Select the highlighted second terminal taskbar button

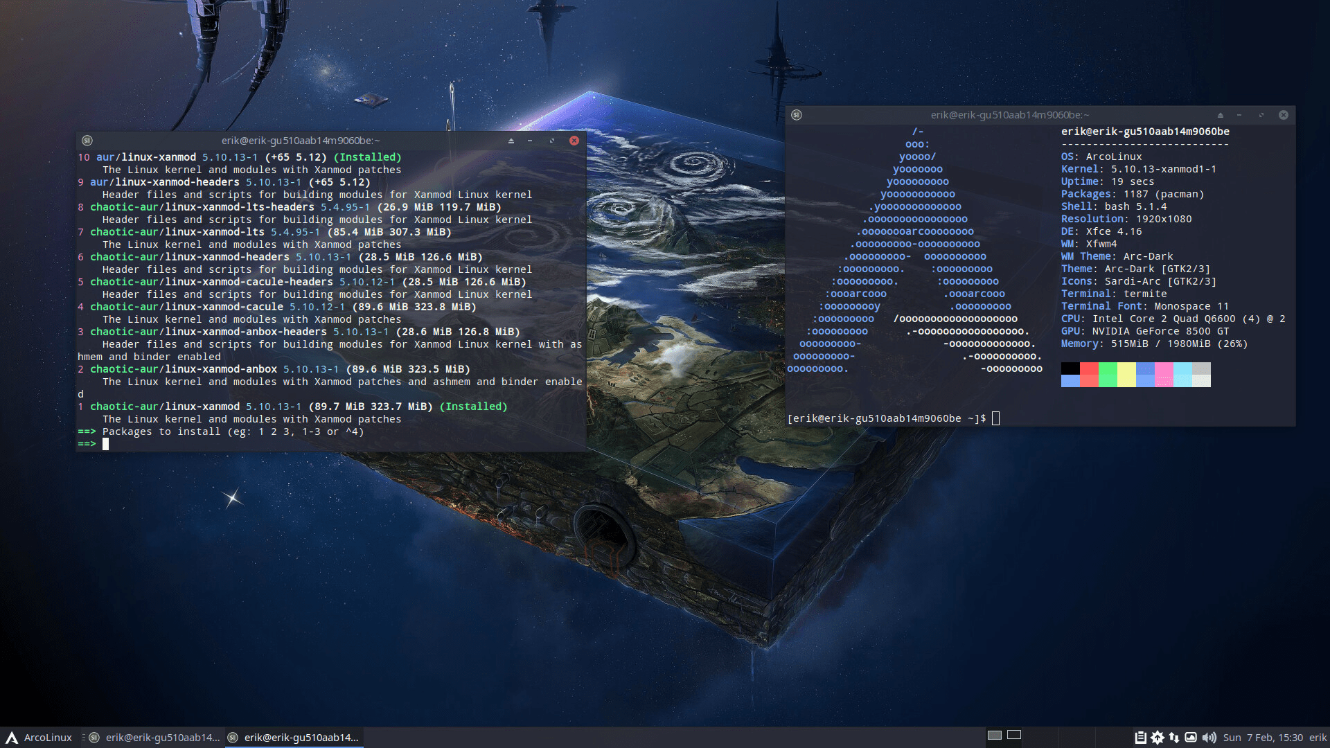pyautogui.click(x=293, y=738)
